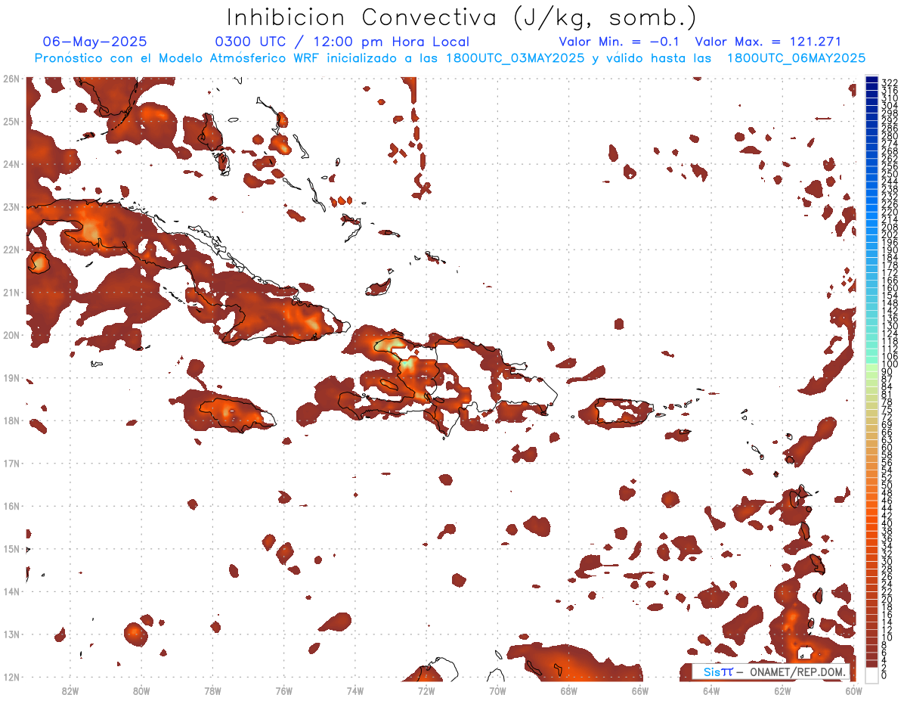
Task: Click the legend value 10
Action: 887,637
